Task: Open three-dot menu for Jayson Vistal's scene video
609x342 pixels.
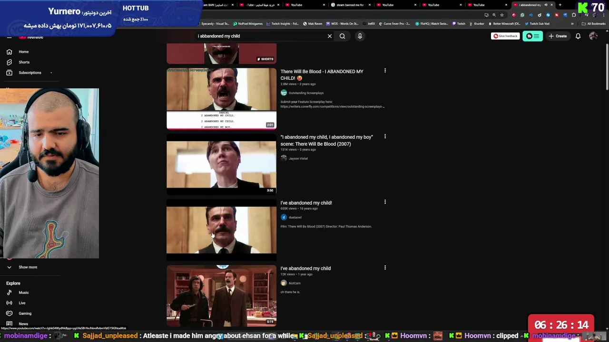Action: click(x=385, y=136)
